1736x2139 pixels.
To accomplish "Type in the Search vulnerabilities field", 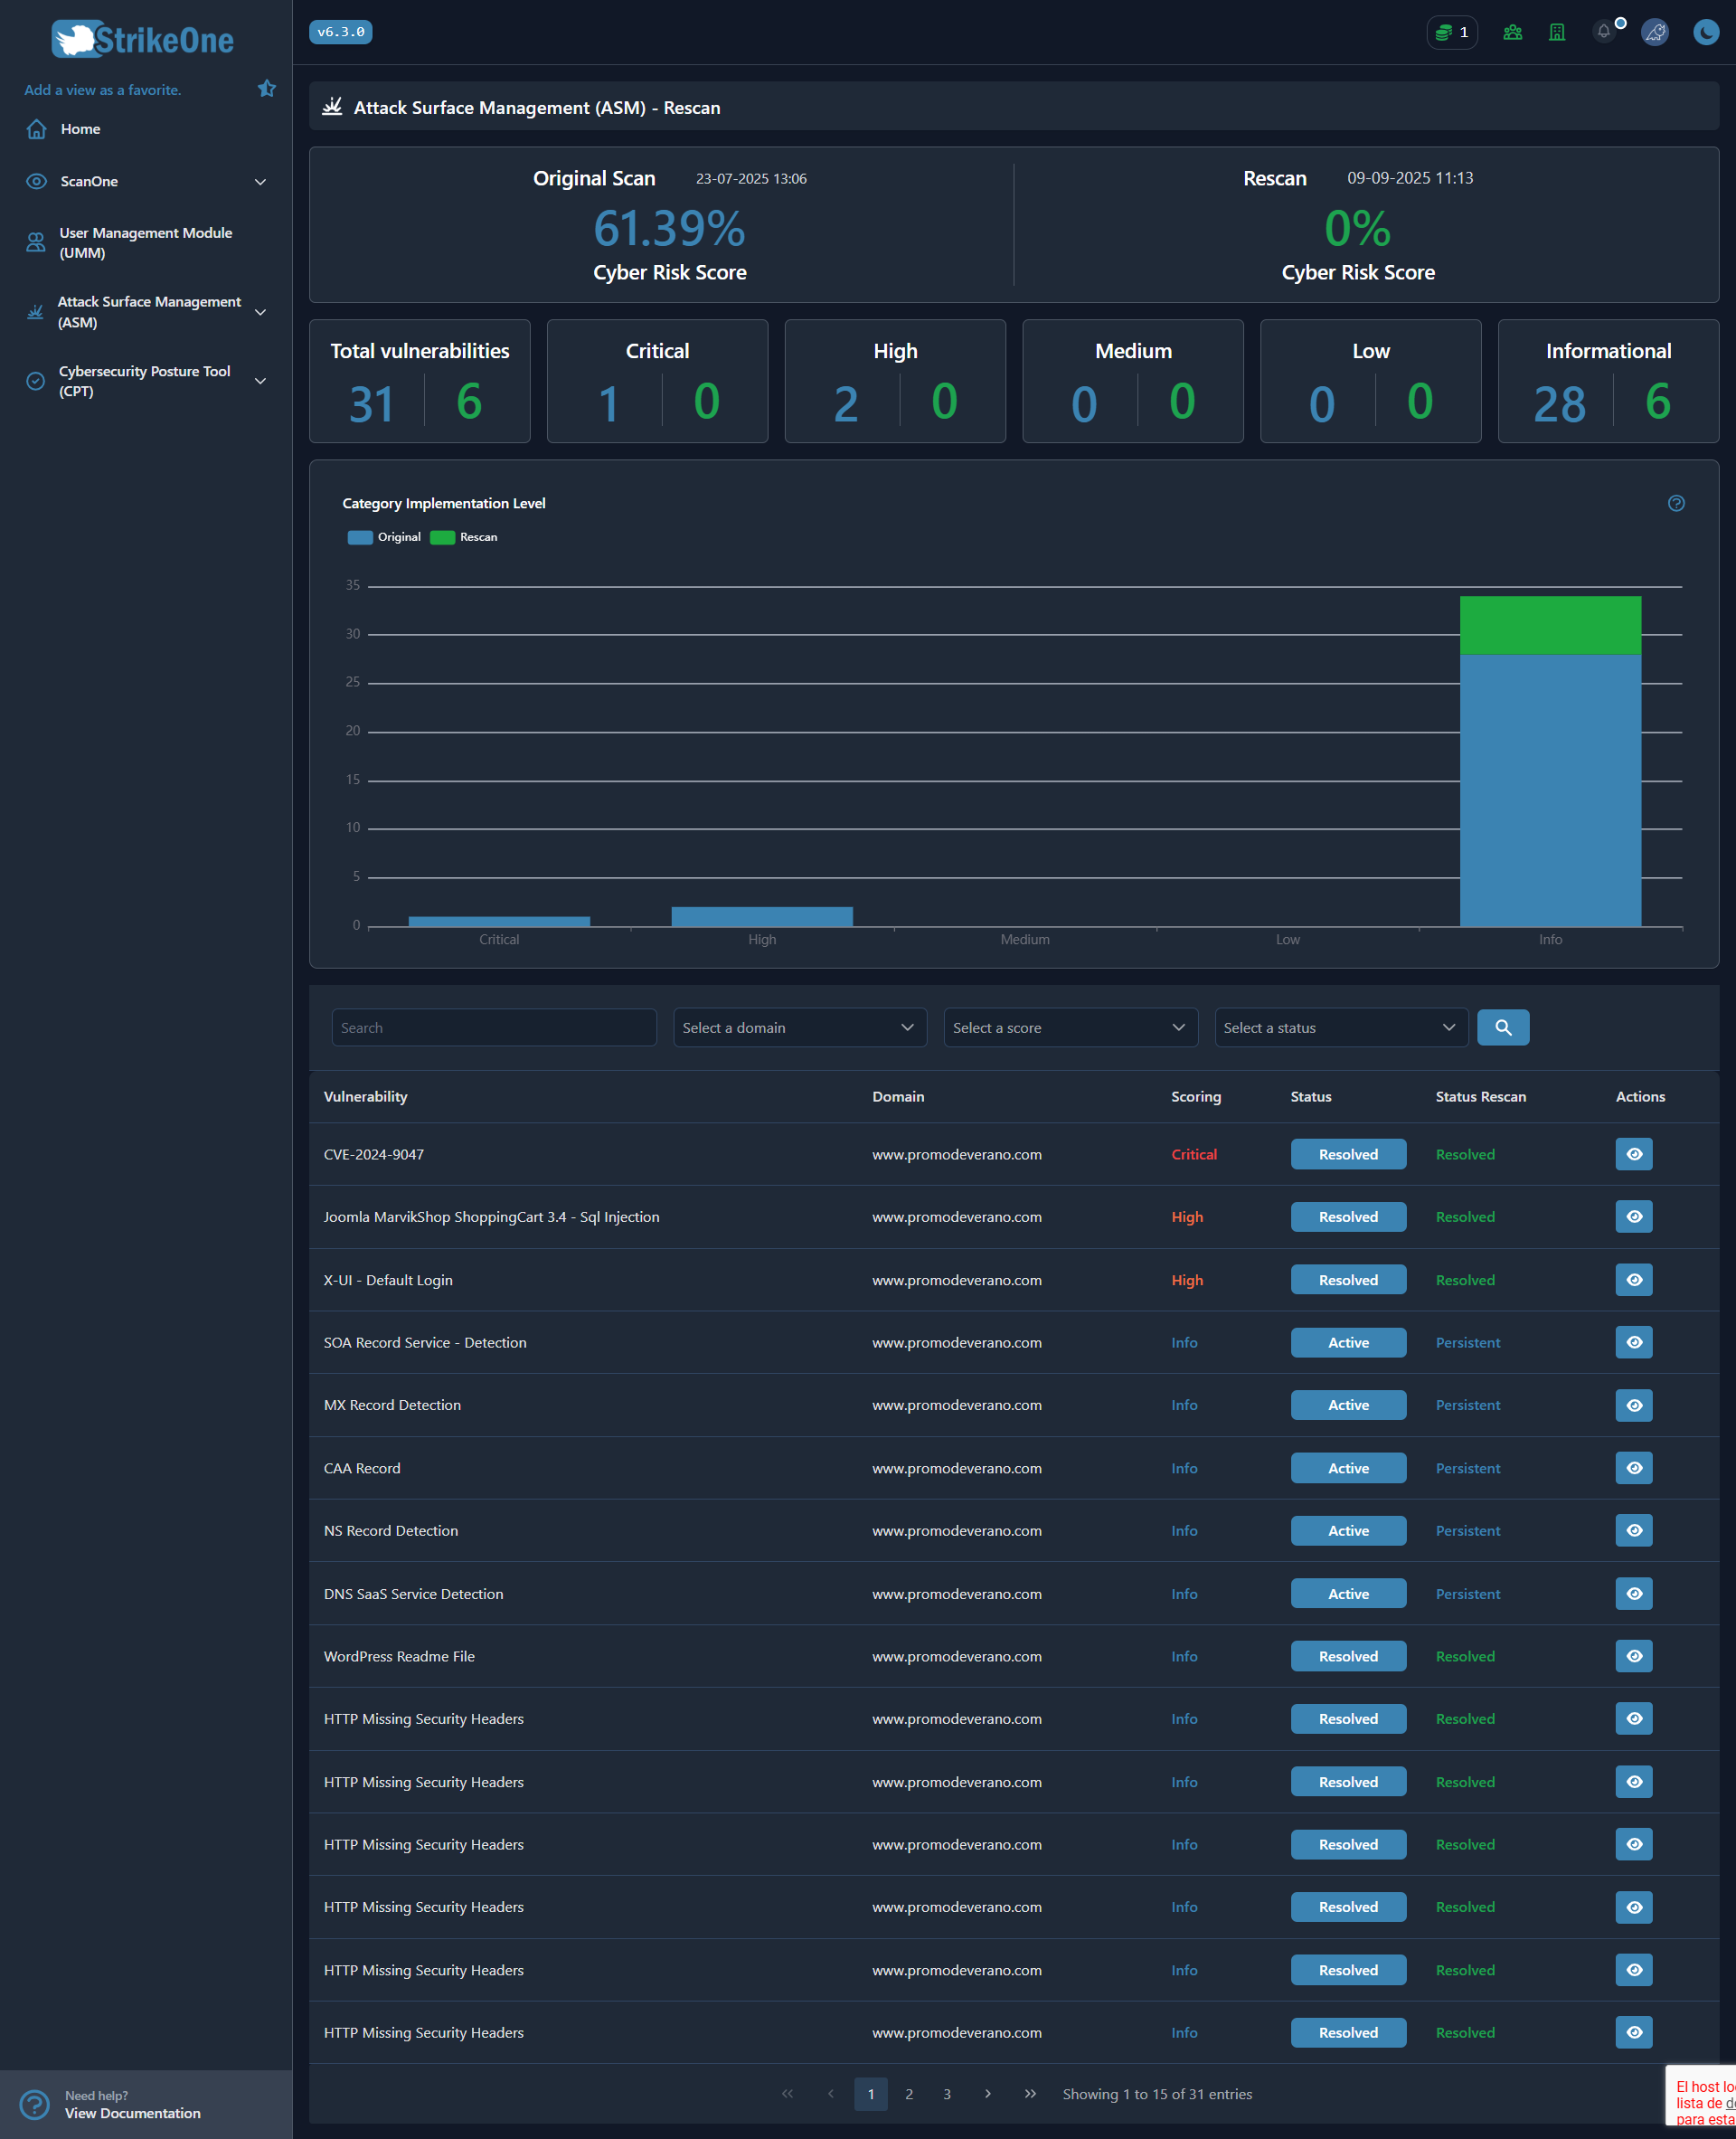I will pos(492,1027).
